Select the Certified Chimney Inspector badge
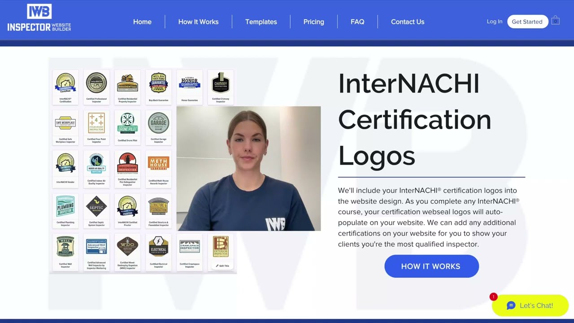This screenshot has width=574, height=323. pos(221,87)
